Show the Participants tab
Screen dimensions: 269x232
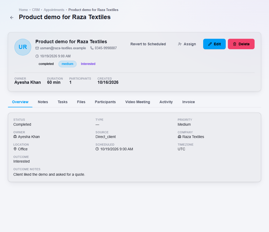(x=105, y=102)
